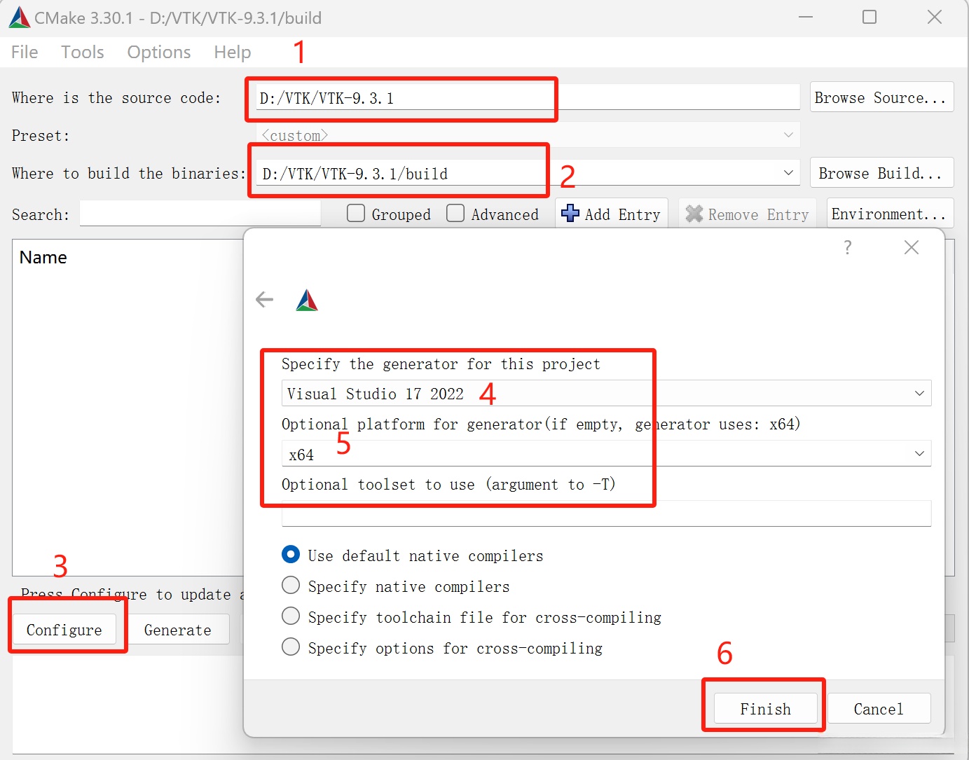Open the Tools menu
Viewport: 969px width, 760px height.
(82, 52)
